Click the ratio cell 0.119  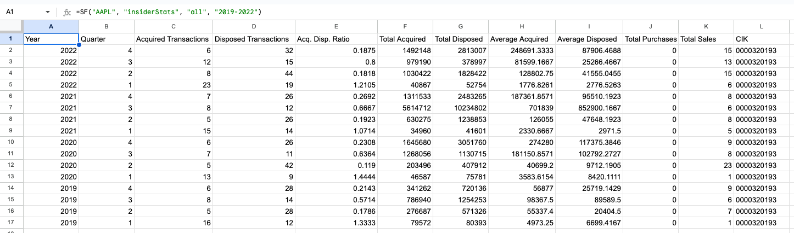pos(336,165)
